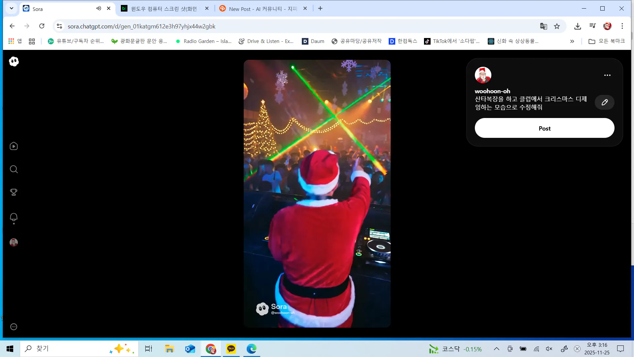Open the tab search dropdown arrow
Screen dimensions: 634x357
12,9
